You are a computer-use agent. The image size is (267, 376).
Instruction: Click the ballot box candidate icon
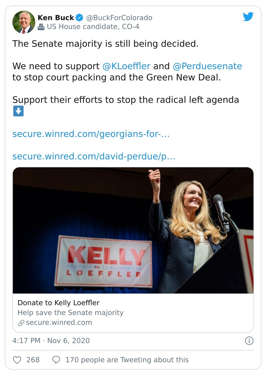pyautogui.click(x=41, y=27)
